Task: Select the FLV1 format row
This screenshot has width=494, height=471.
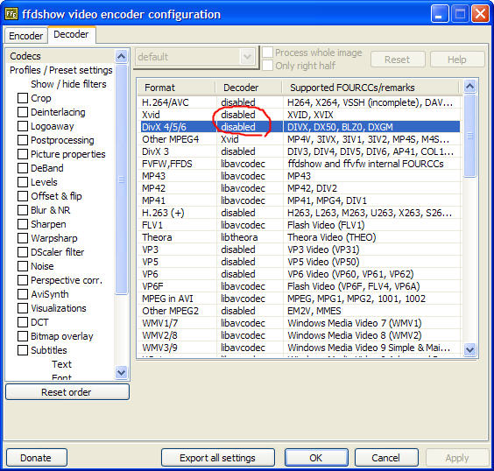Action: [300, 225]
